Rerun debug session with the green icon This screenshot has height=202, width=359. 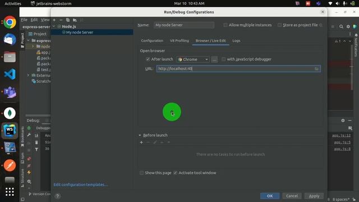(x=29, y=128)
